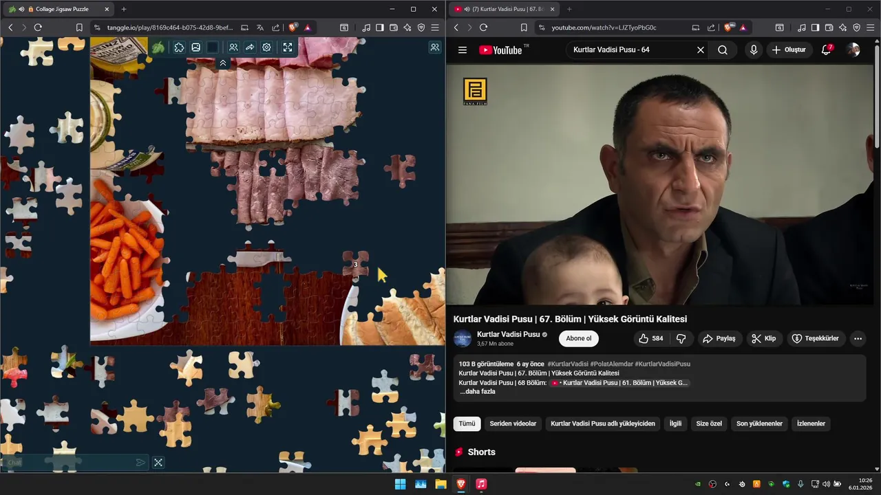Select the İzlenenler filter chip
Screen dimensions: 881x495
pyautogui.click(x=811, y=423)
